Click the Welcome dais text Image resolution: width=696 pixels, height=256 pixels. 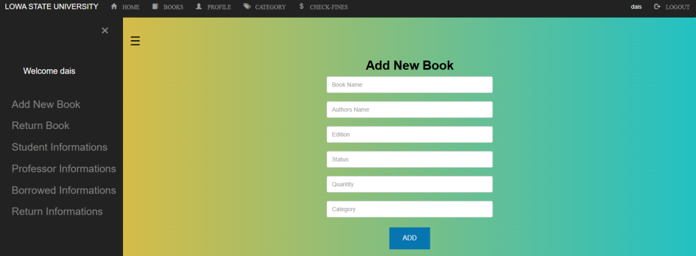point(49,71)
